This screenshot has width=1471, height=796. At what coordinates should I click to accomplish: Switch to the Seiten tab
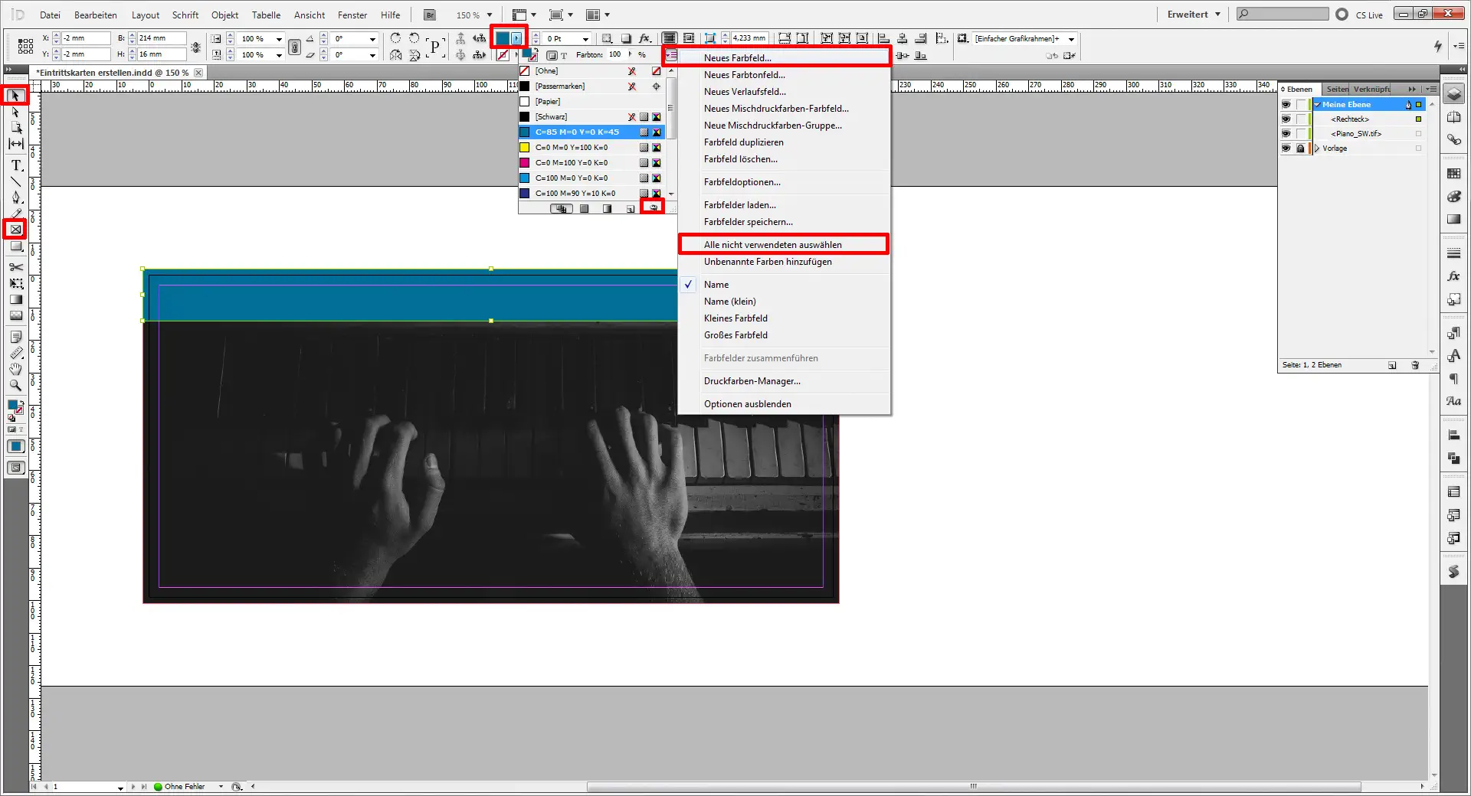pyautogui.click(x=1337, y=89)
